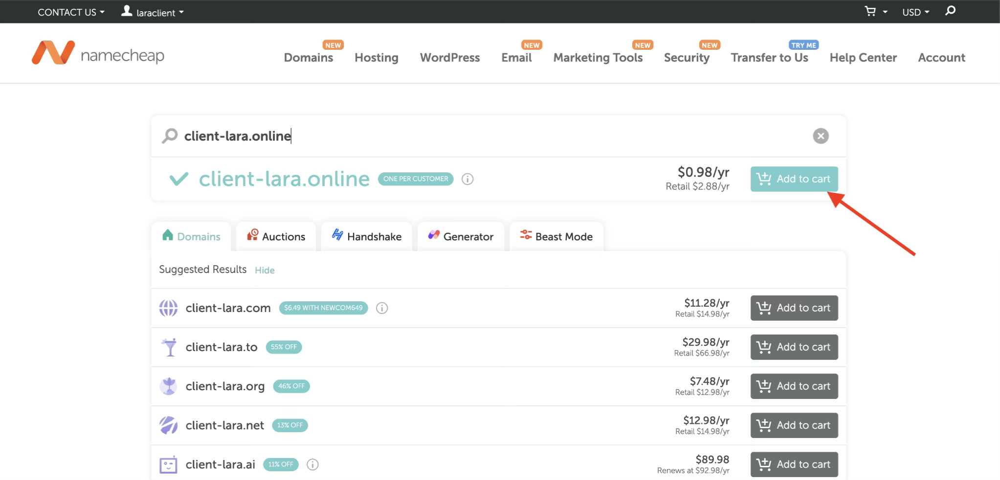This screenshot has width=1000, height=480.
Task: Open the Hosting menu
Action: pos(376,58)
